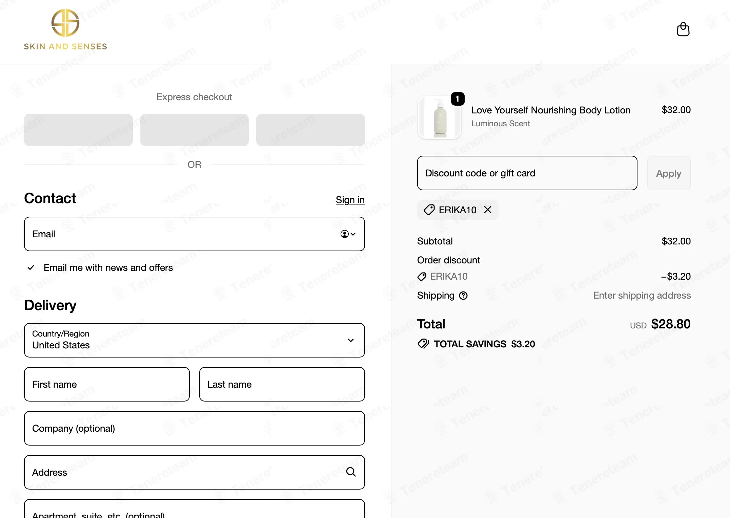Click the Delivery heading
This screenshot has width=730, height=518.
(50, 305)
